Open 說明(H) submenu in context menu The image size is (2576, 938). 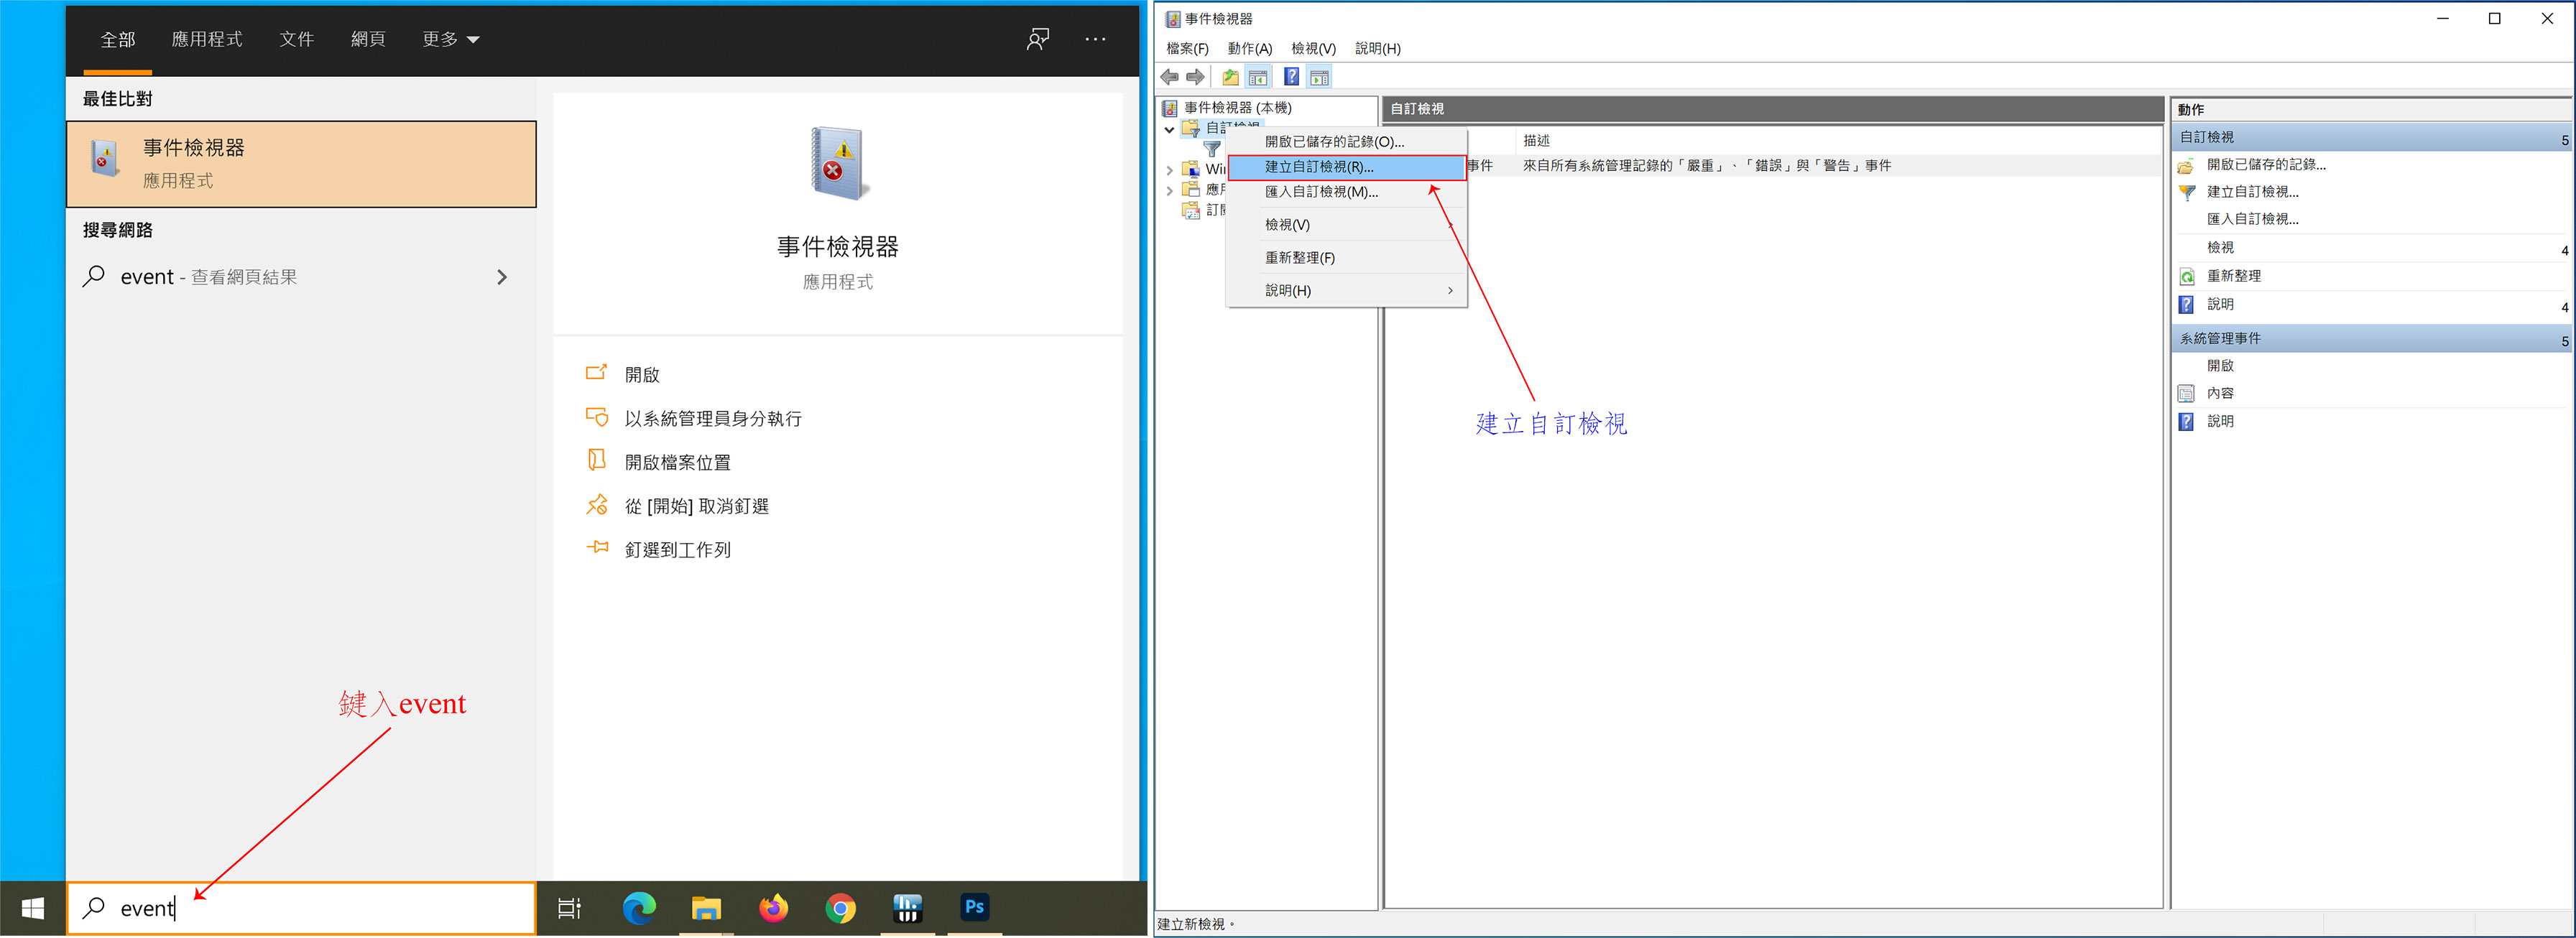[x=1347, y=290]
